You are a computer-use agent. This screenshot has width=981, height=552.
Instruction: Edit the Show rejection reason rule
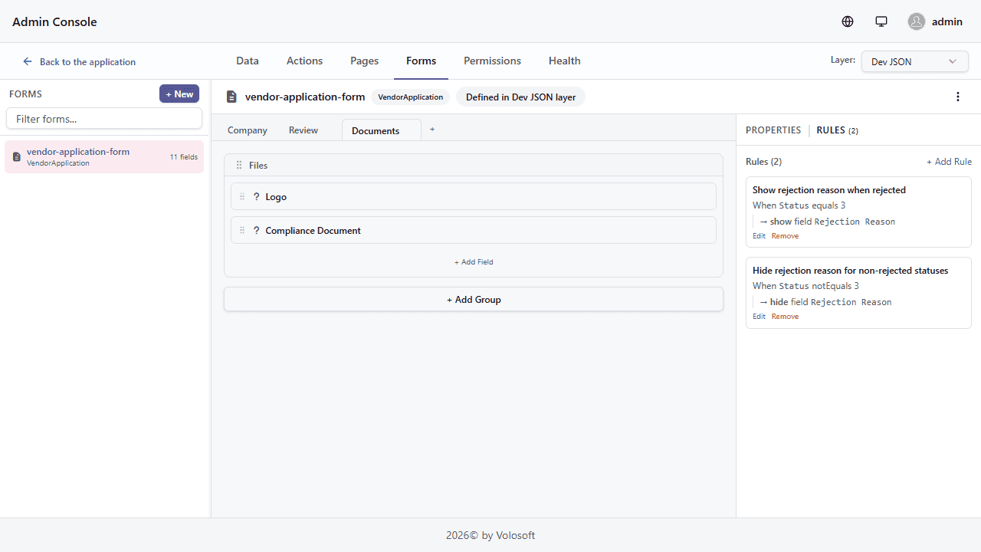[759, 236]
